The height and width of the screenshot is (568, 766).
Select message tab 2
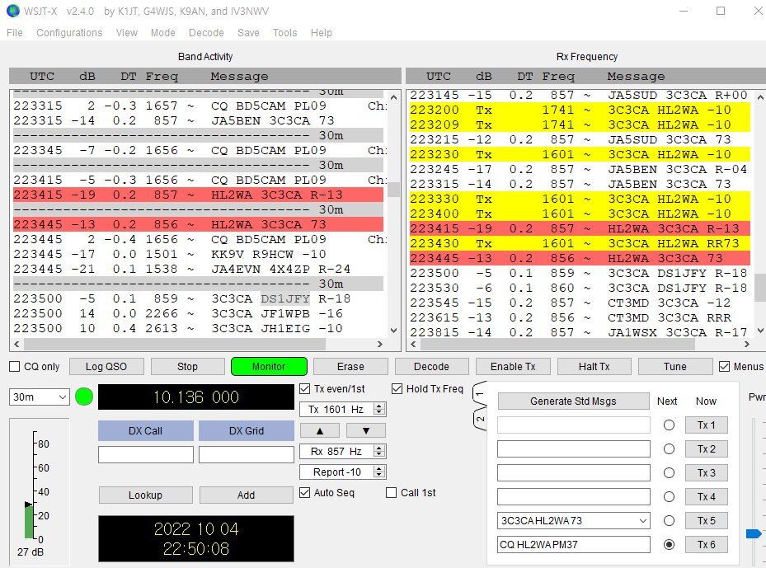(x=480, y=420)
